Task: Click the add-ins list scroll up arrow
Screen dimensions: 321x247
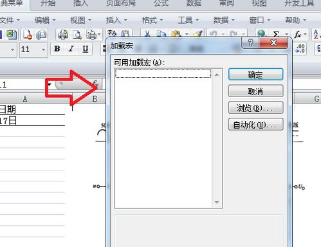Action: point(217,75)
